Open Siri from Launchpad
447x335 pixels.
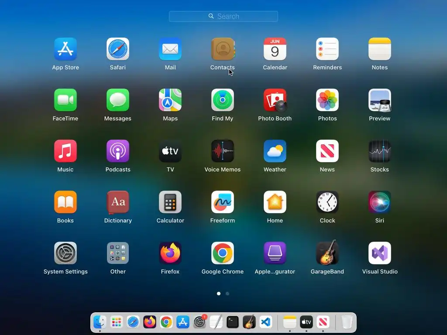[380, 202]
